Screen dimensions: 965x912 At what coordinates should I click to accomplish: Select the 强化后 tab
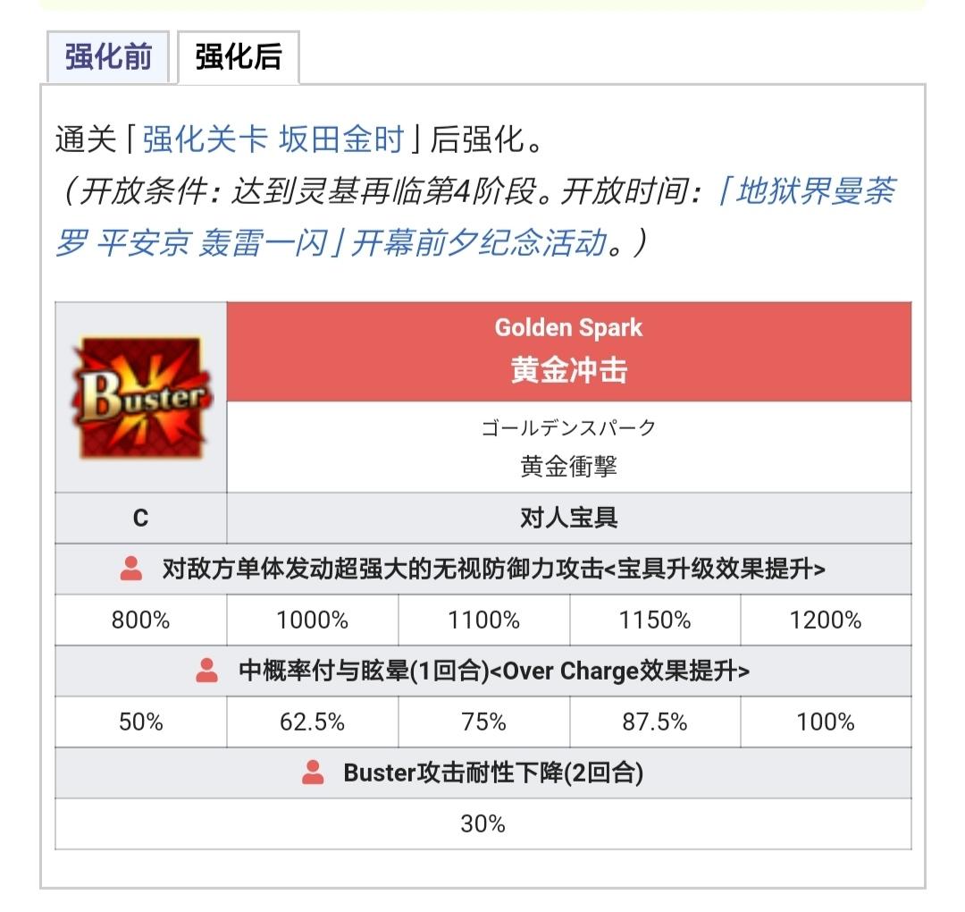coord(239,56)
